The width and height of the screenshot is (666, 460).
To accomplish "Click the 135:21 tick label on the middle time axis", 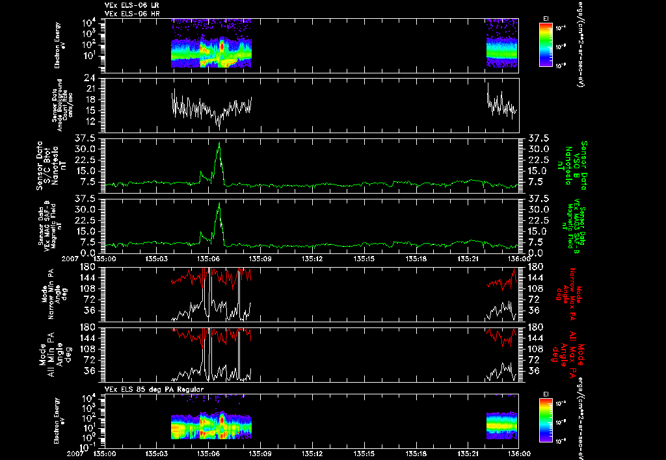I will pos(468,259).
